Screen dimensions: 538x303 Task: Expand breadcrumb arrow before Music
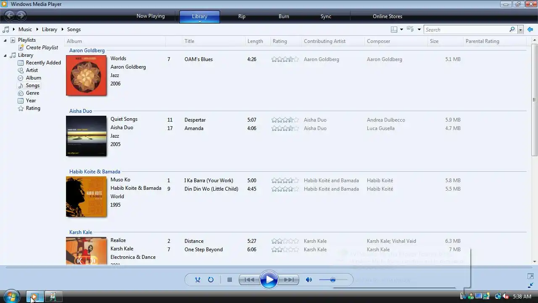point(13,29)
